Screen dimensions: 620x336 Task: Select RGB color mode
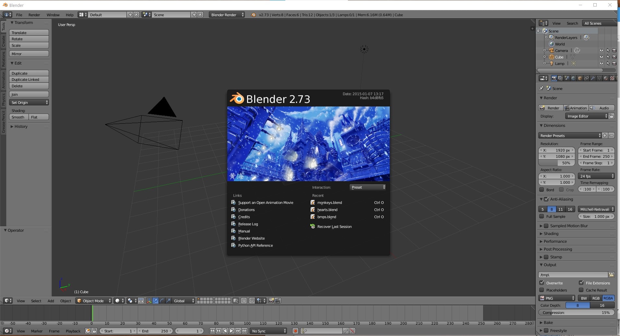(x=596, y=298)
